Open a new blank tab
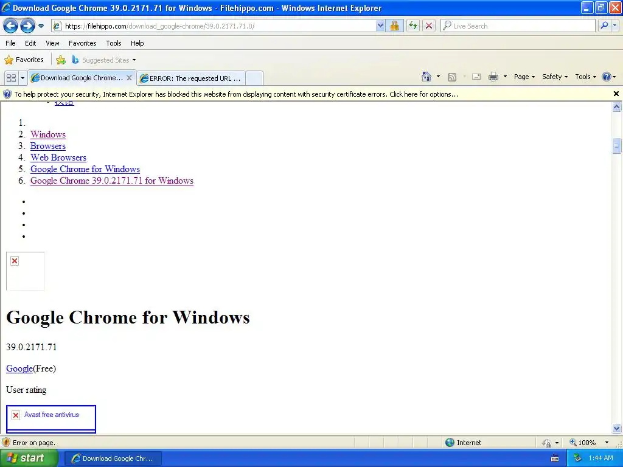The width and height of the screenshot is (623, 467). tap(254, 78)
